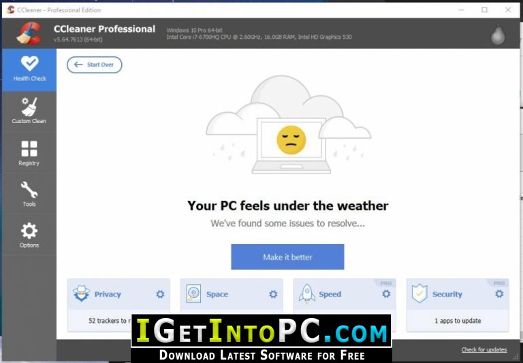Minimize the CCleaner window
This screenshot has height=363, width=523.
point(461,10)
